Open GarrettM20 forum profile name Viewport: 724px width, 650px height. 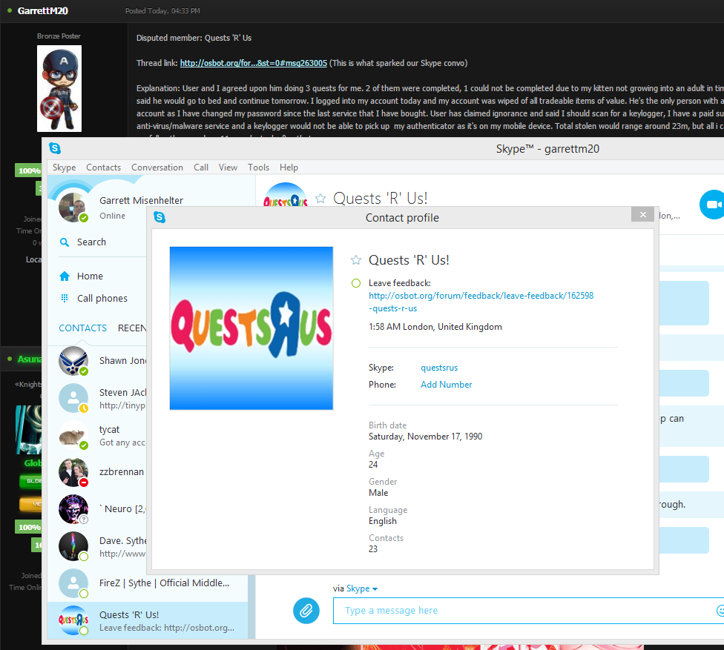[42, 10]
